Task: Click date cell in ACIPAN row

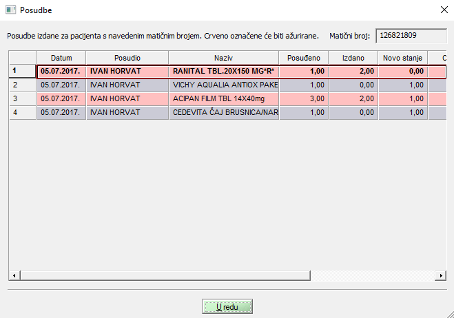Action: coord(61,98)
